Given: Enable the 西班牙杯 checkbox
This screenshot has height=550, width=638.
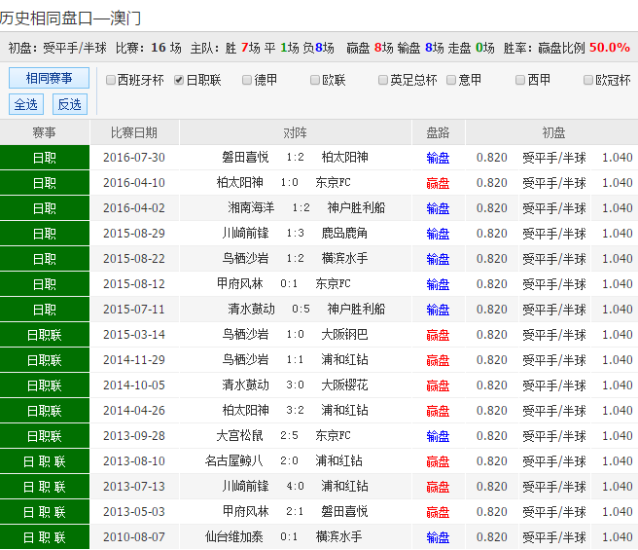Looking at the screenshot, I should click(110, 80).
